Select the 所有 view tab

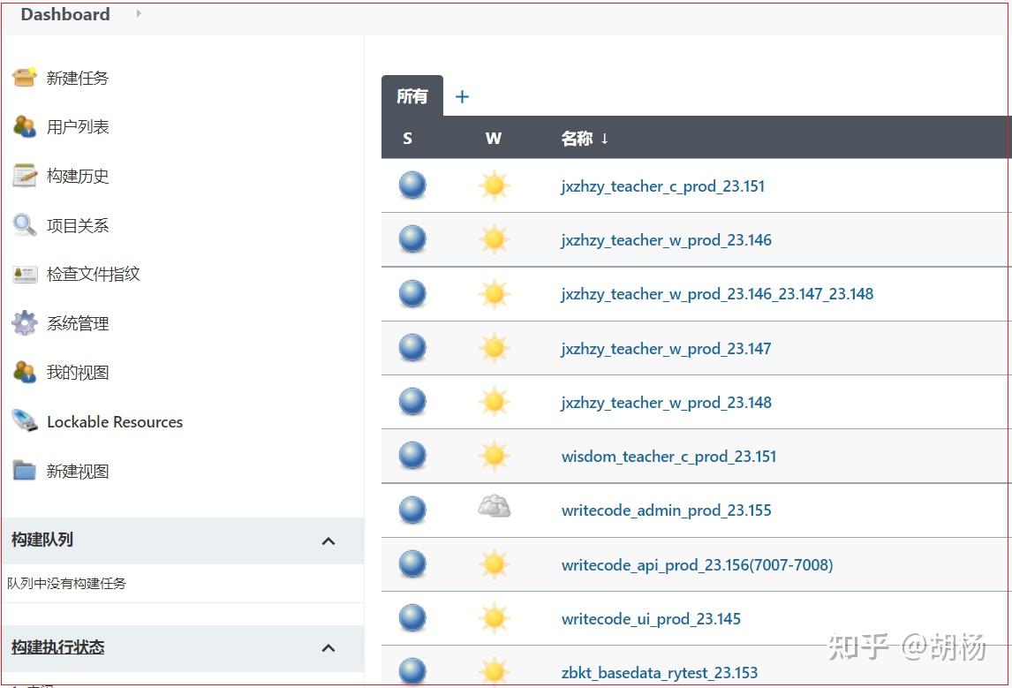412,96
